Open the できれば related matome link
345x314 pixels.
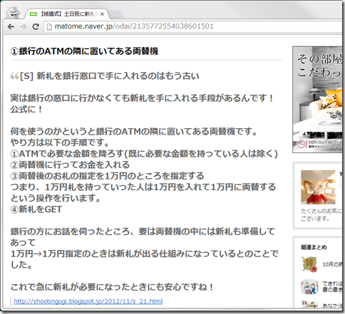coord(332,286)
